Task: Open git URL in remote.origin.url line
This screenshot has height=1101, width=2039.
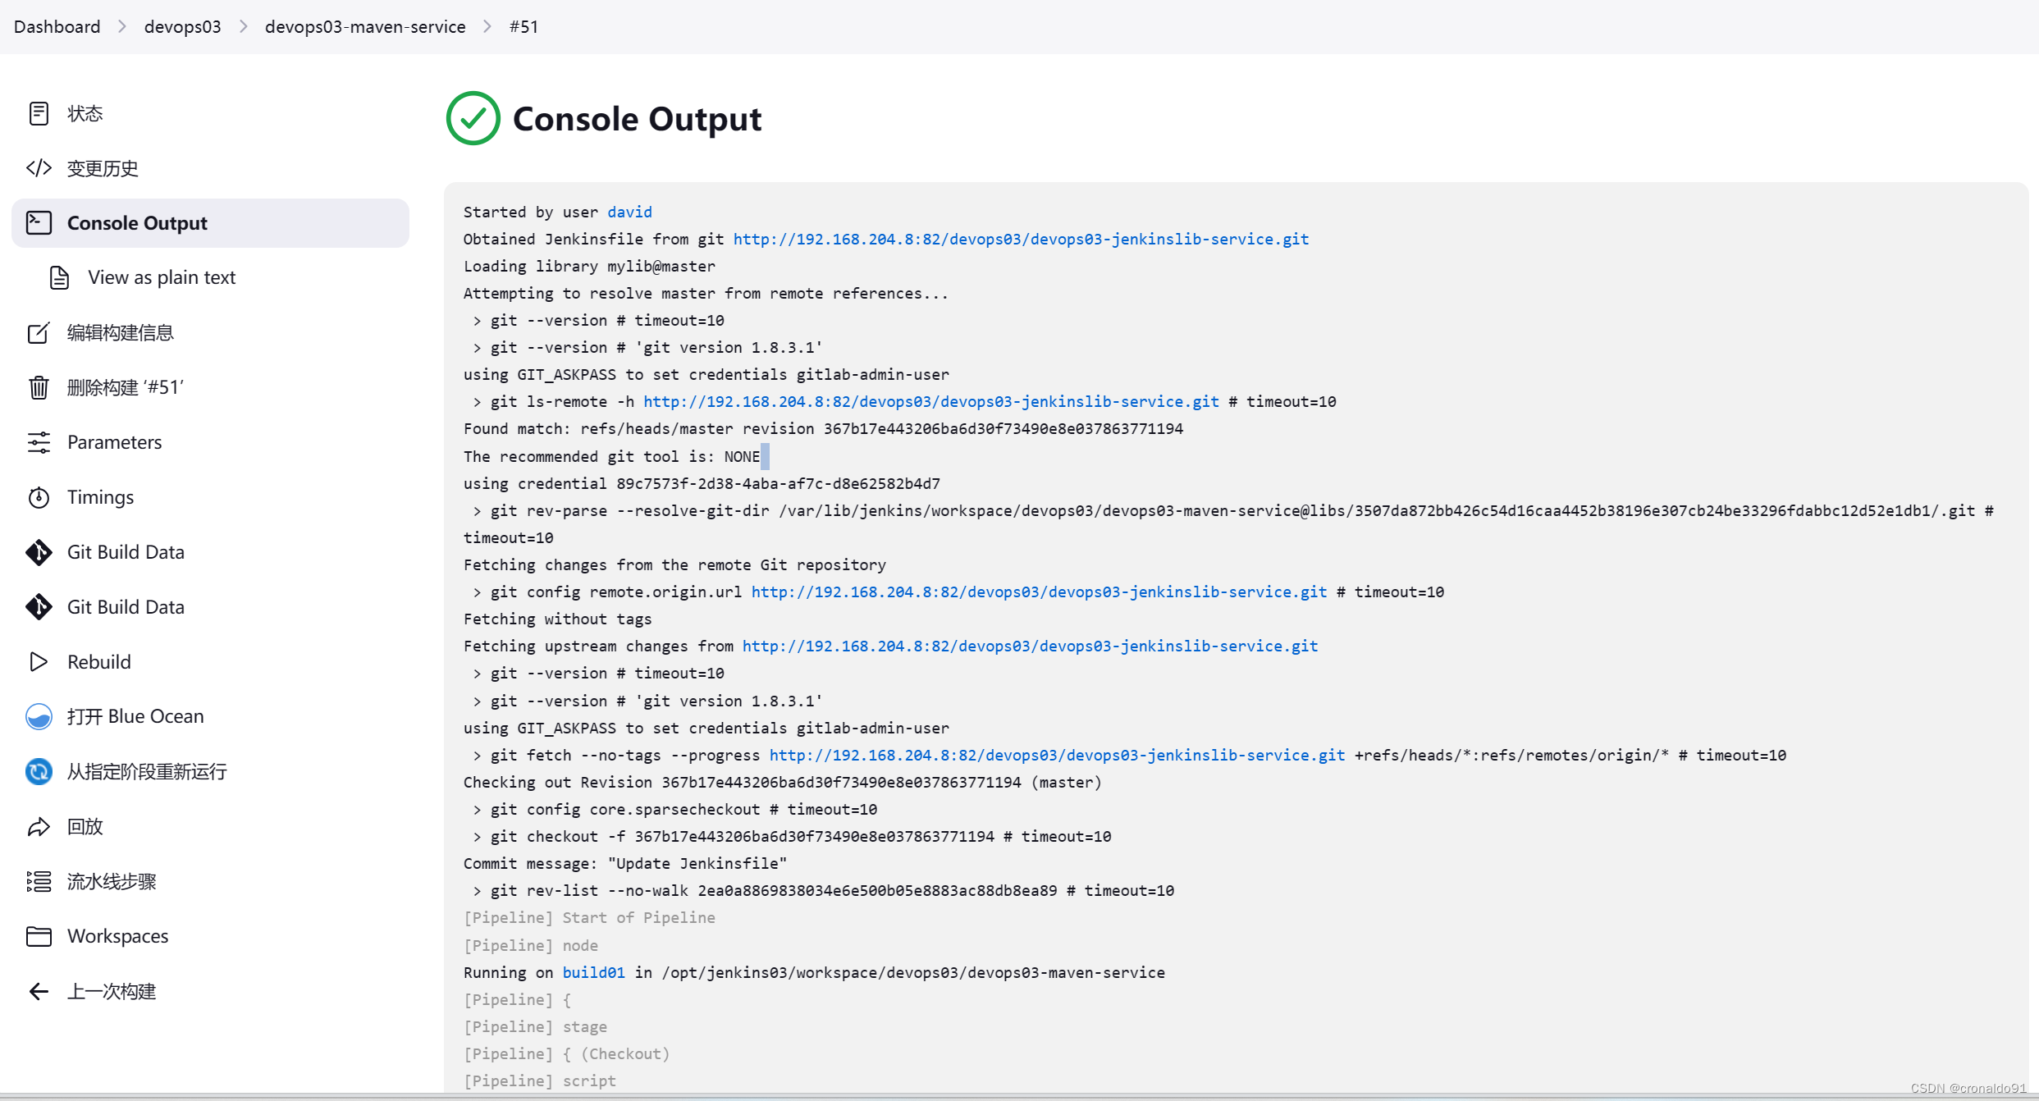Action: [1039, 592]
